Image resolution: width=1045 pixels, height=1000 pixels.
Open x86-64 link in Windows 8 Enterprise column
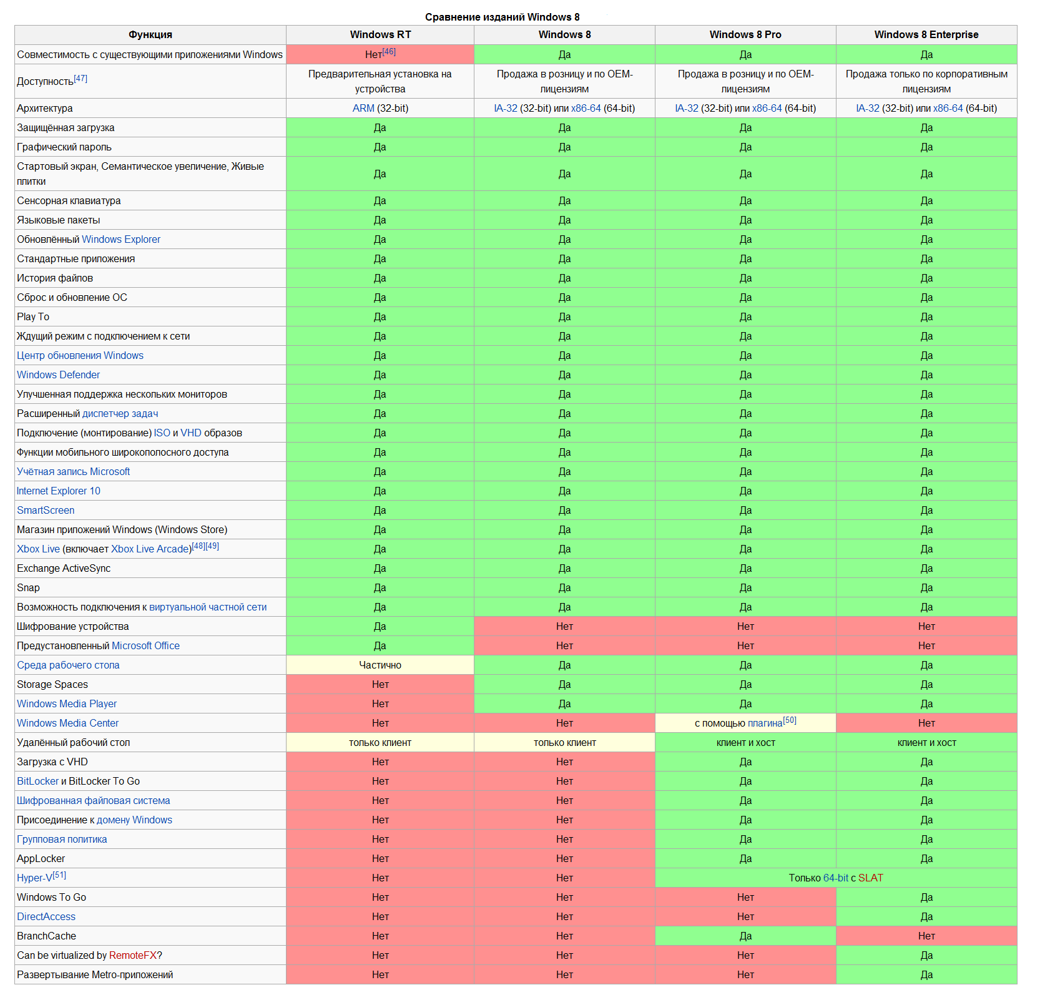(948, 108)
